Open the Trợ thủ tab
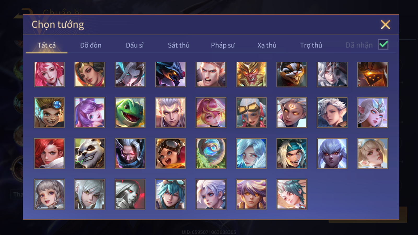 click(311, 45)
